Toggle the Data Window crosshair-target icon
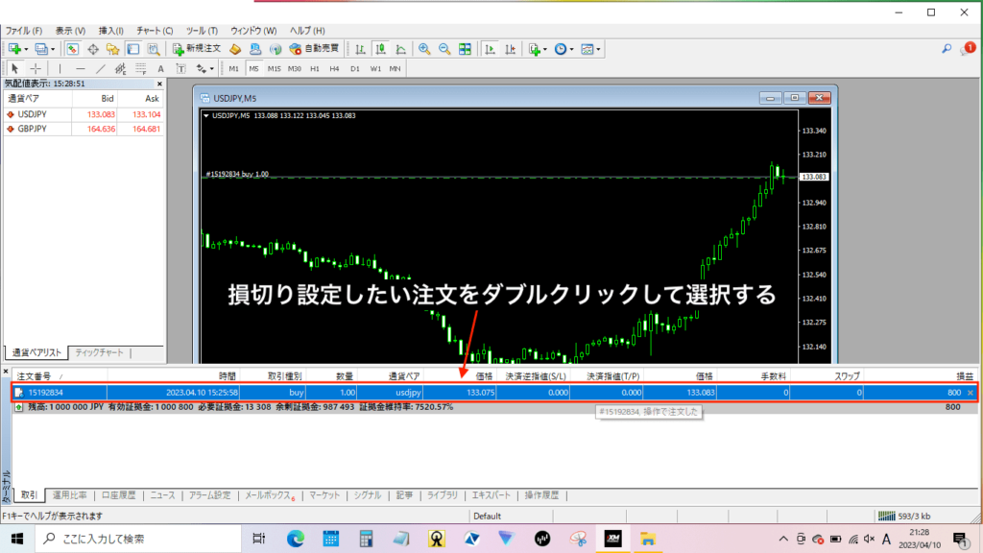The height and width of the screenshot is (553, 983). click(93, 49)
